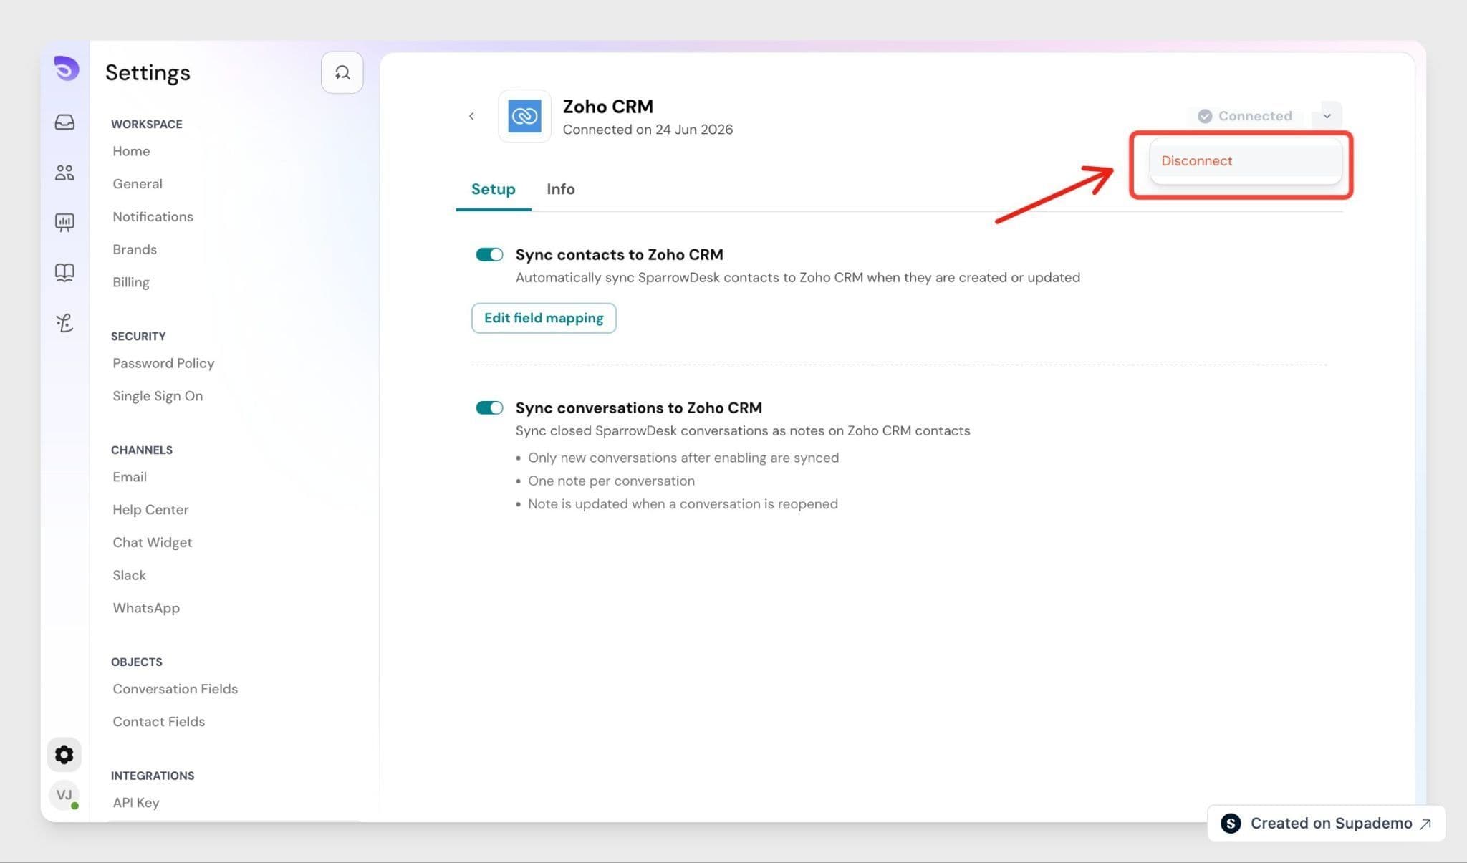Click the Settings page heading
1467x863 pixels.
coord(148,72)
